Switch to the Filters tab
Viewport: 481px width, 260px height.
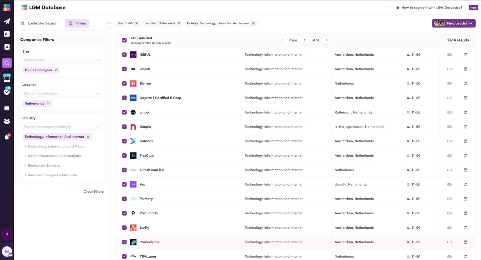pos(77,23)
